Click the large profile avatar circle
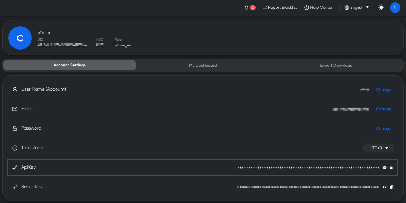Viewport: 406px width, 203px height. 20,38
